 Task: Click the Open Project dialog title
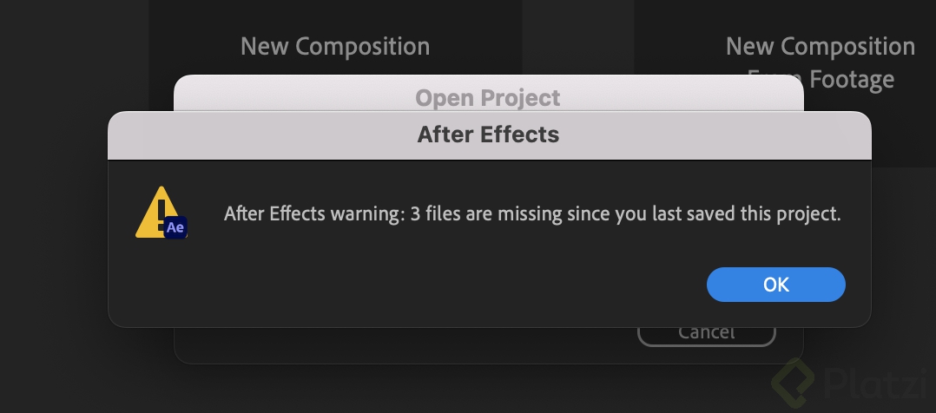click(x=488, y=97)
